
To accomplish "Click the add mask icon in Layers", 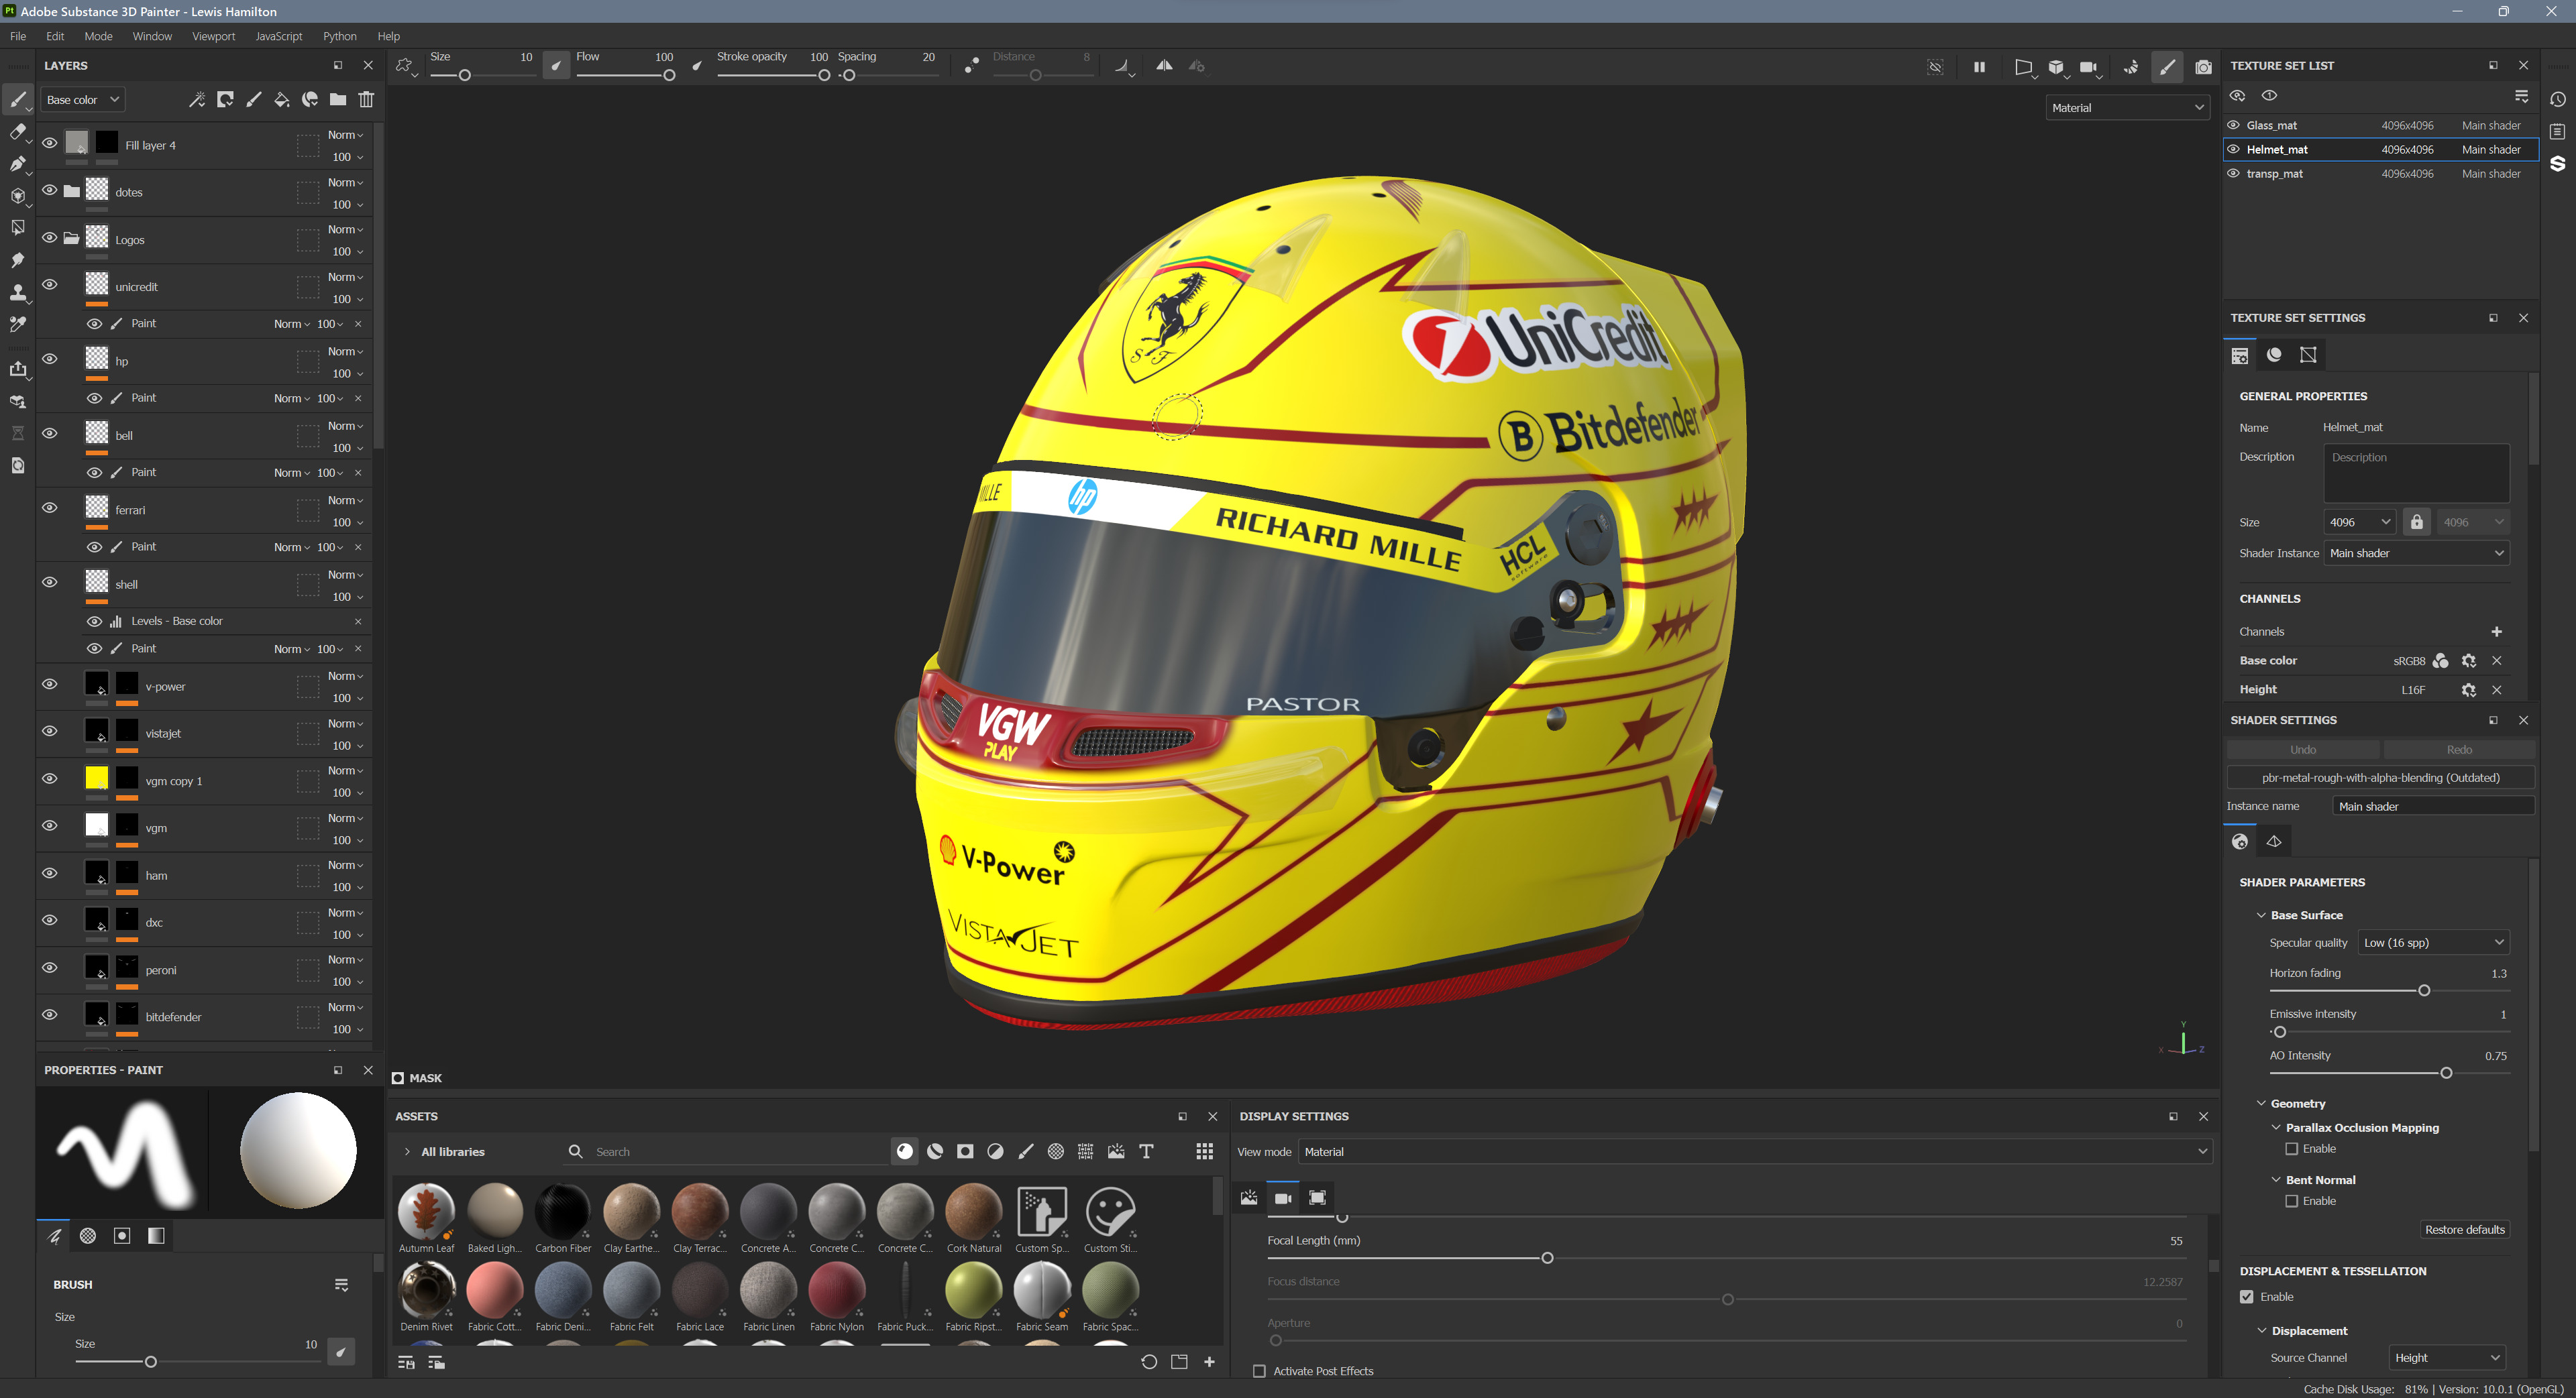I will click(226, 100).
